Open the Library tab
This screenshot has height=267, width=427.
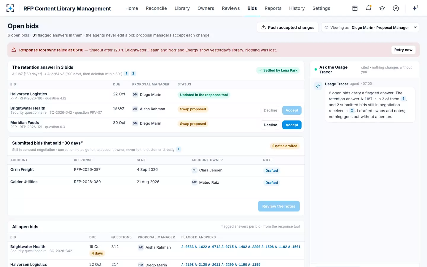(x=182, y=8)
